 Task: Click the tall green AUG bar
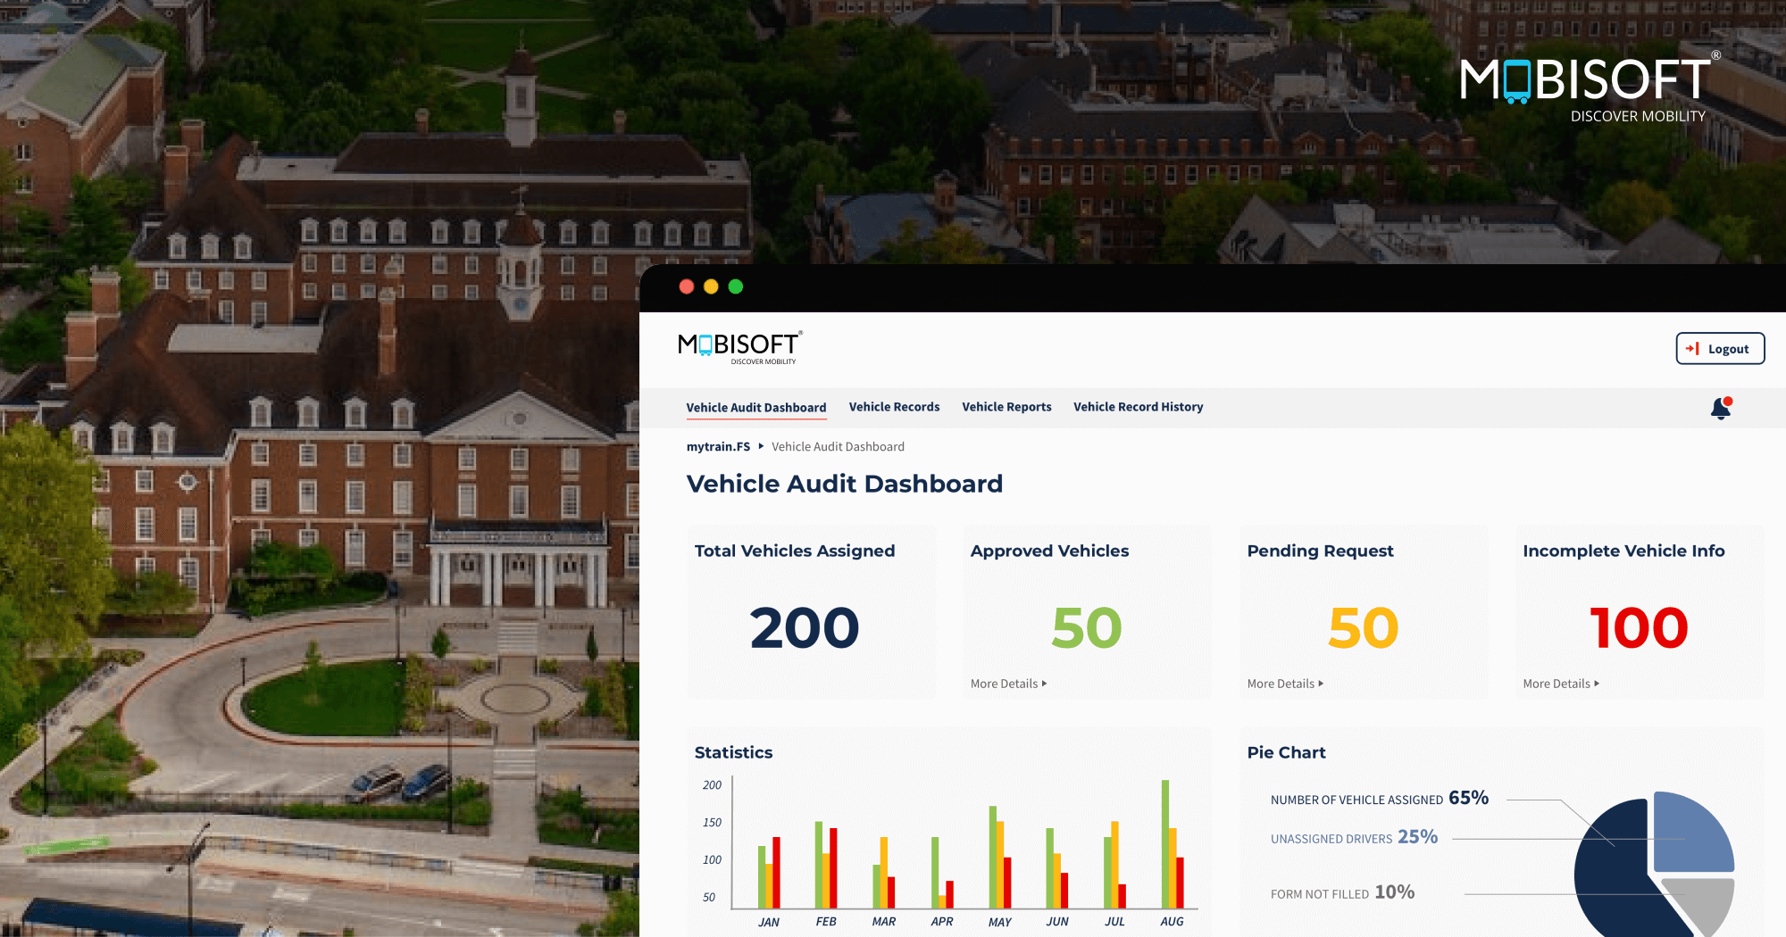point(1165,843)
